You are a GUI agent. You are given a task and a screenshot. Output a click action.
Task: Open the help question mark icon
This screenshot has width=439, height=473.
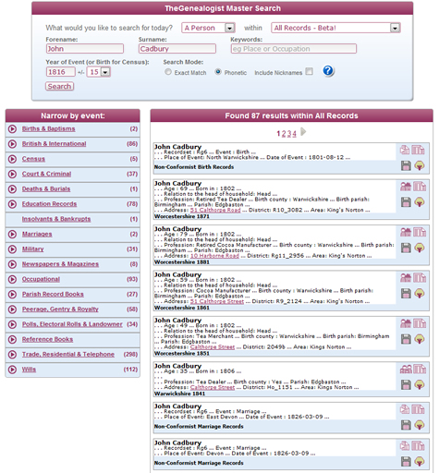328,71
